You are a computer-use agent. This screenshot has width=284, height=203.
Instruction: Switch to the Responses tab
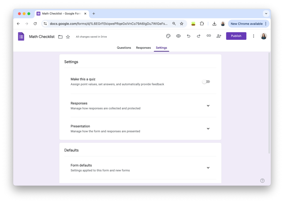click(143, 48)
